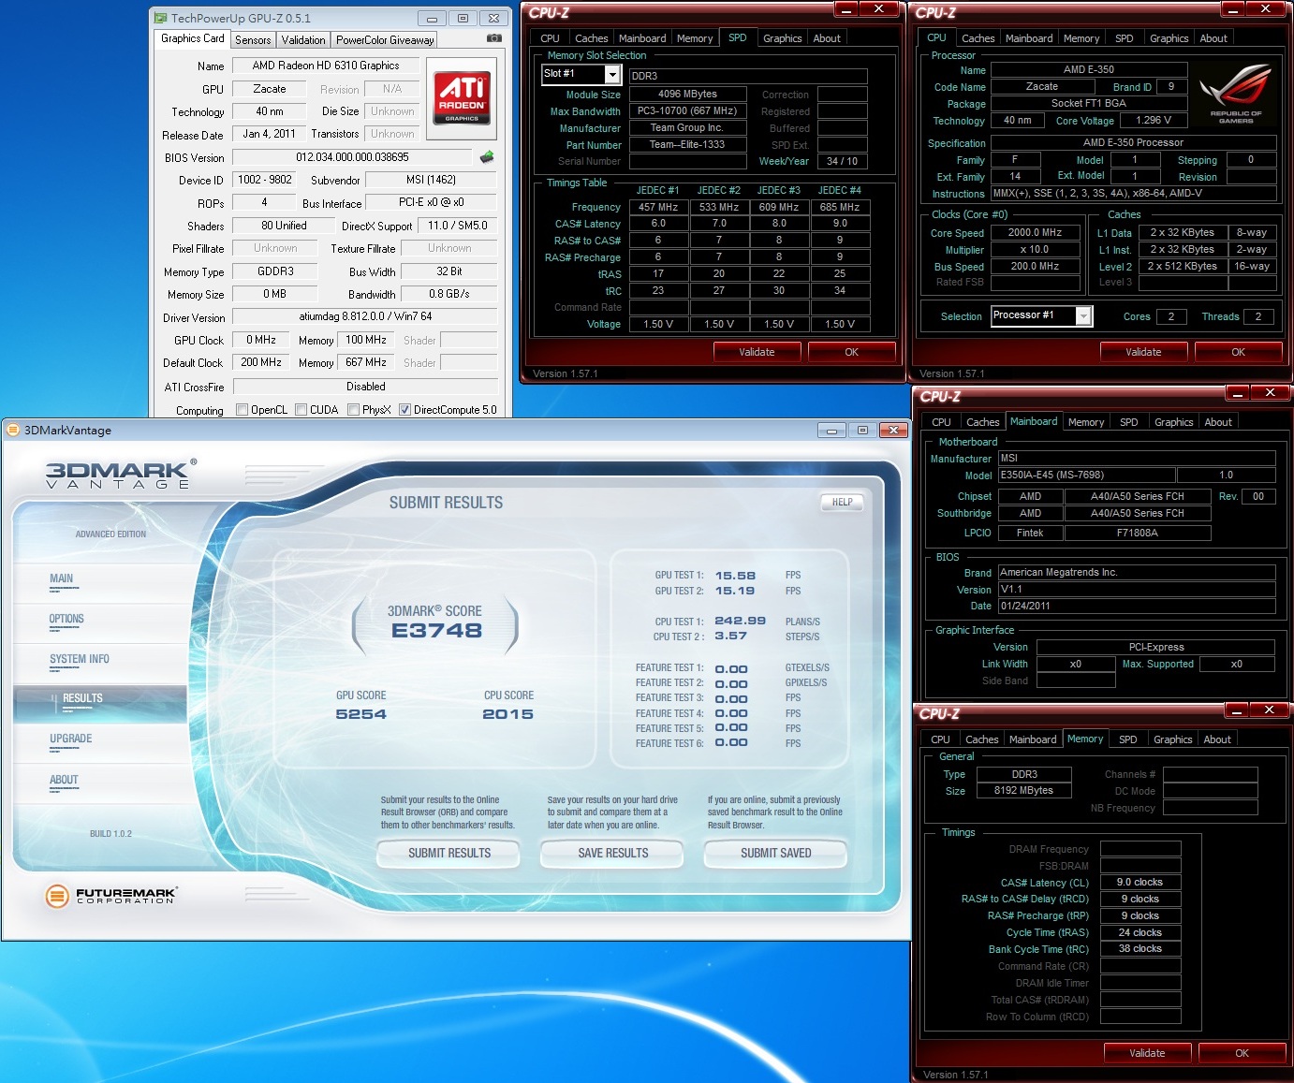Click Validate in the SPD CPU-Z window
1294x1083 pixels.
757,352
